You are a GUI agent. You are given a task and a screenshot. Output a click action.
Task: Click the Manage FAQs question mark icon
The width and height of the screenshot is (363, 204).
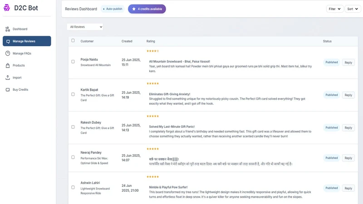8,53
